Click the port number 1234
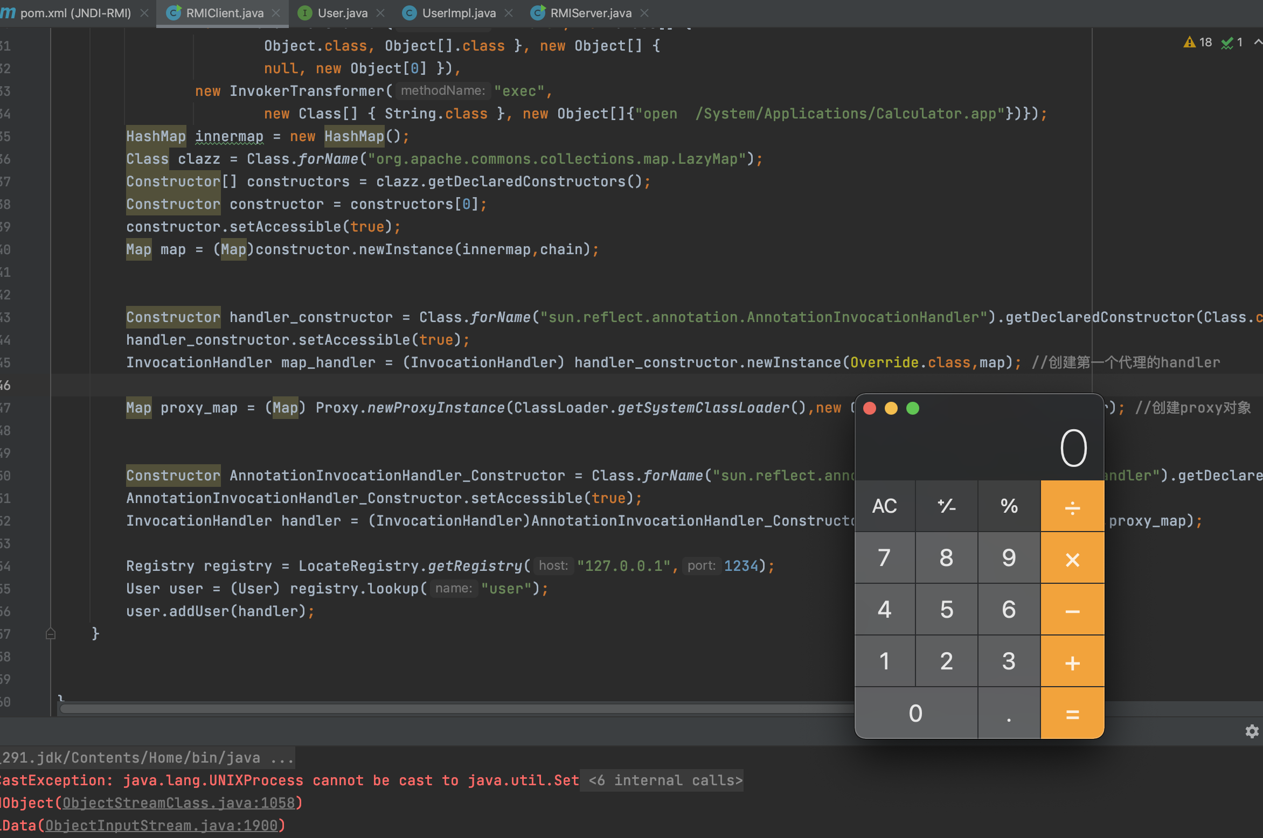This screenshot has height=838, width=1263. (x=740, y=566)
